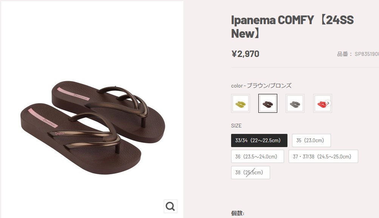Select the yellow-green sandal color thumbnail

(241, 103)
